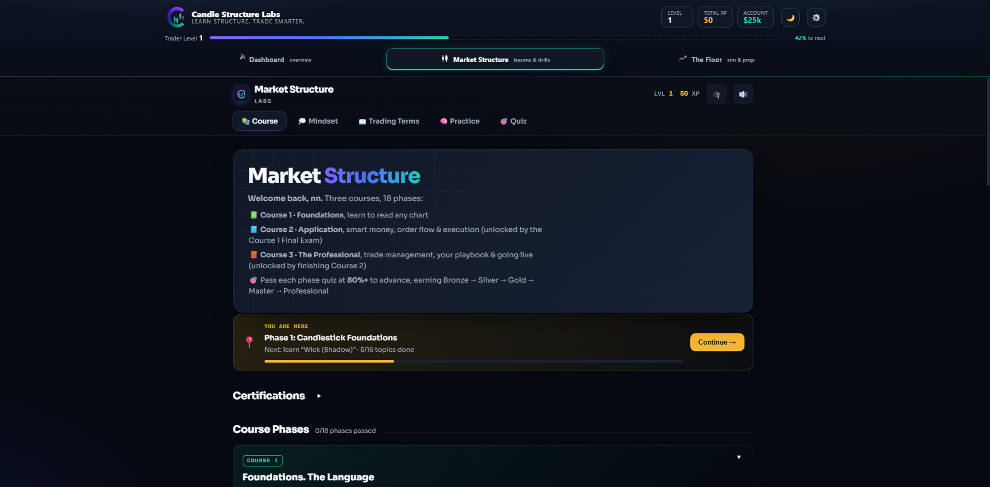Open the Trading Terms tab
The width and height of the screenshot is (990, 487).
click(x=389, y=121)
